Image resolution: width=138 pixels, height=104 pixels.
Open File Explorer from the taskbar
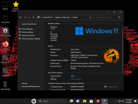click(x=84, y=101)
